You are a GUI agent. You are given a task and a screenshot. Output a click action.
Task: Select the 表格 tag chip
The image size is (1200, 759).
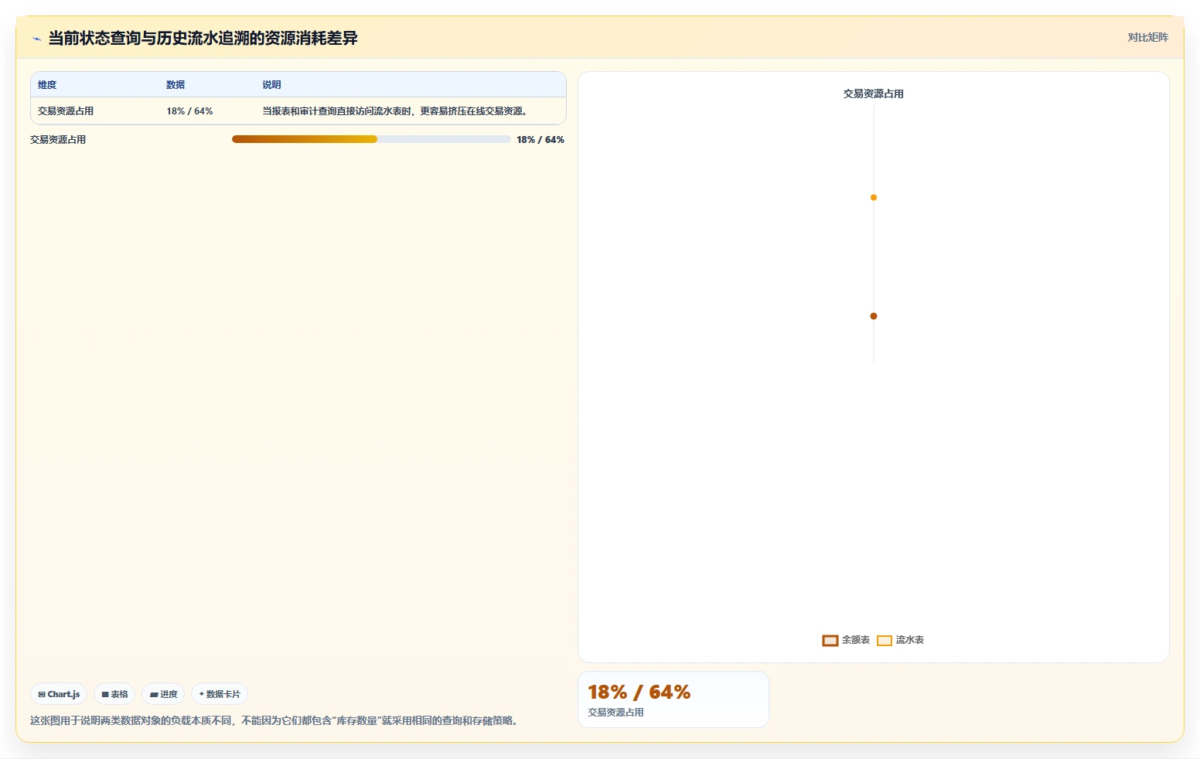pyautogui.click(x=114, y=694)
